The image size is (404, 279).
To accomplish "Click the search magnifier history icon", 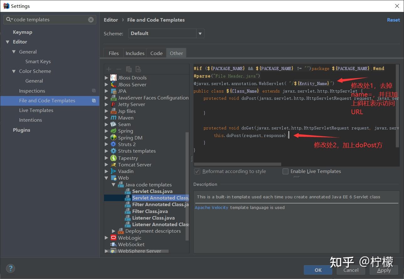I will click(x=9, y=19).
